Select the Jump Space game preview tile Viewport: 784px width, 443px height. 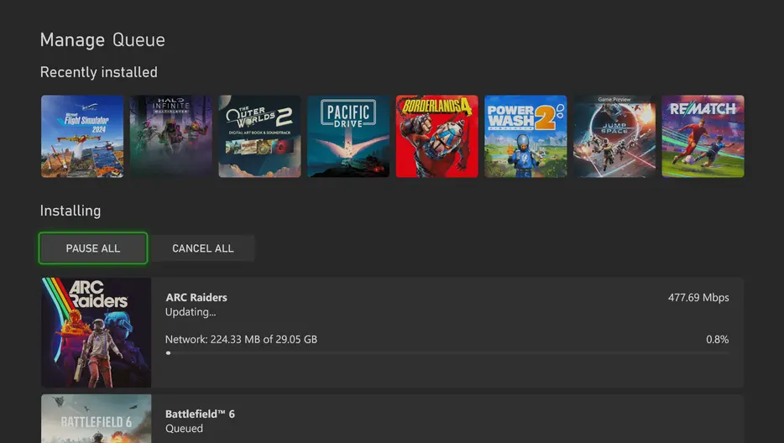coord(614,137)
